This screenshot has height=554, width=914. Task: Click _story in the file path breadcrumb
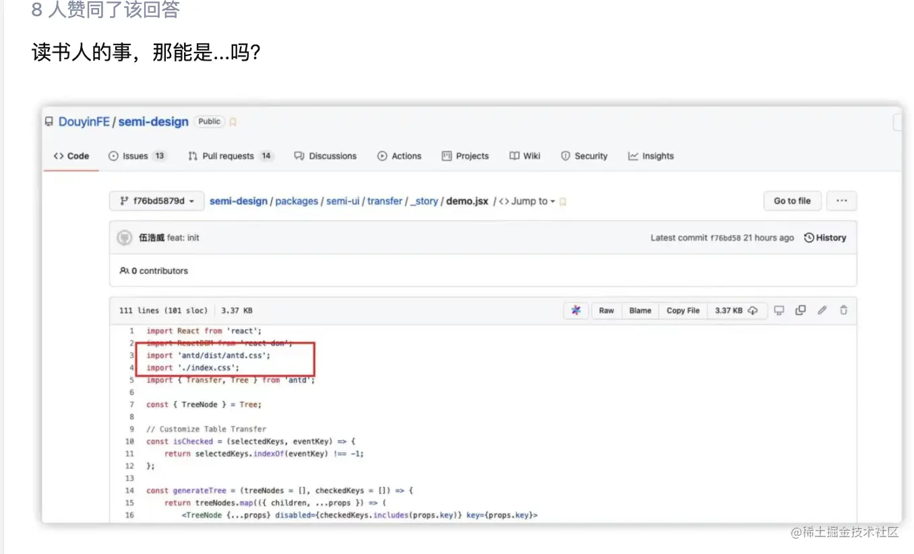coord(424,202)
